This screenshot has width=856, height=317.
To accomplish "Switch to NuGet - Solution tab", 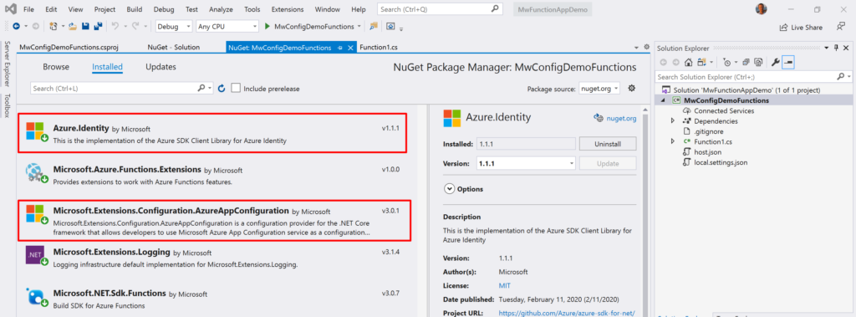I will click(x=174, y=48).
